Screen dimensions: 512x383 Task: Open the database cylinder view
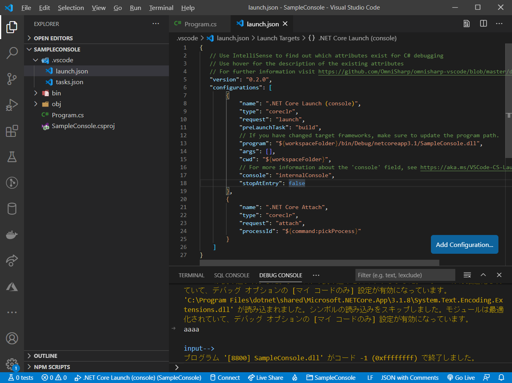(12, 209)
